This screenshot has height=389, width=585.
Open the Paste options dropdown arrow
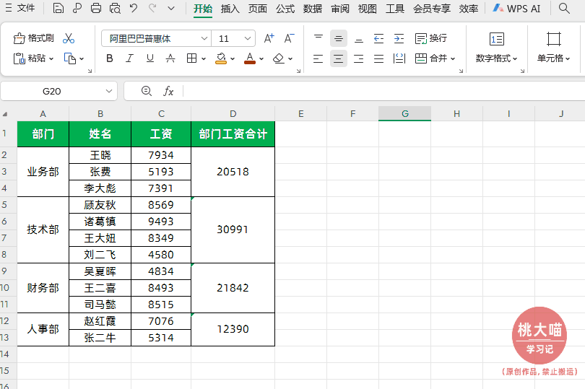click(51, 59)
